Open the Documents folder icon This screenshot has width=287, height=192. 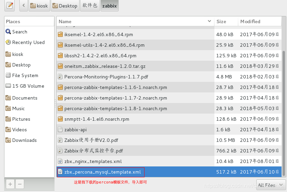coord(8,98)
